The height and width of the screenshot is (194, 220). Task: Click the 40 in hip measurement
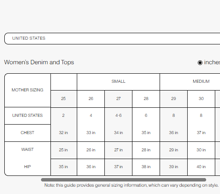tap(201, 167)
